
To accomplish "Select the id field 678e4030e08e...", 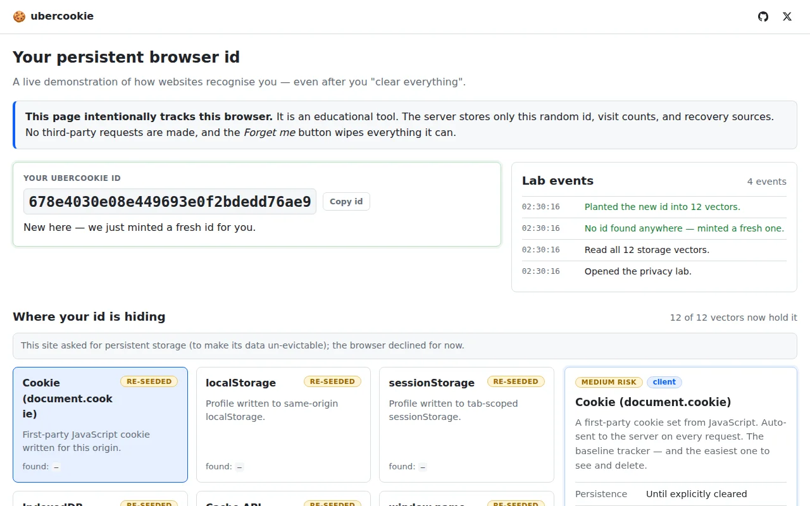I will coord(170,202).
